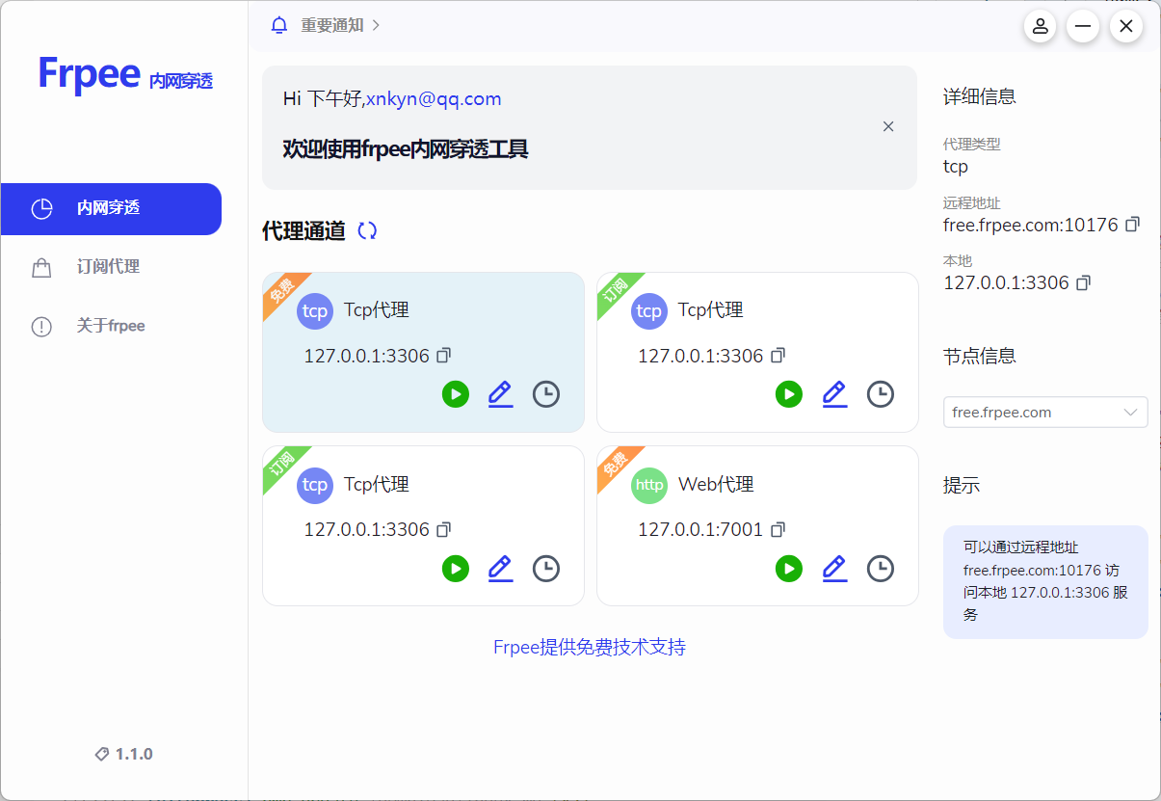Screen dimensions: 1161x801
Task: Copy address on top-right 订阅 Tcp代理 card
Action: point(778,356)
